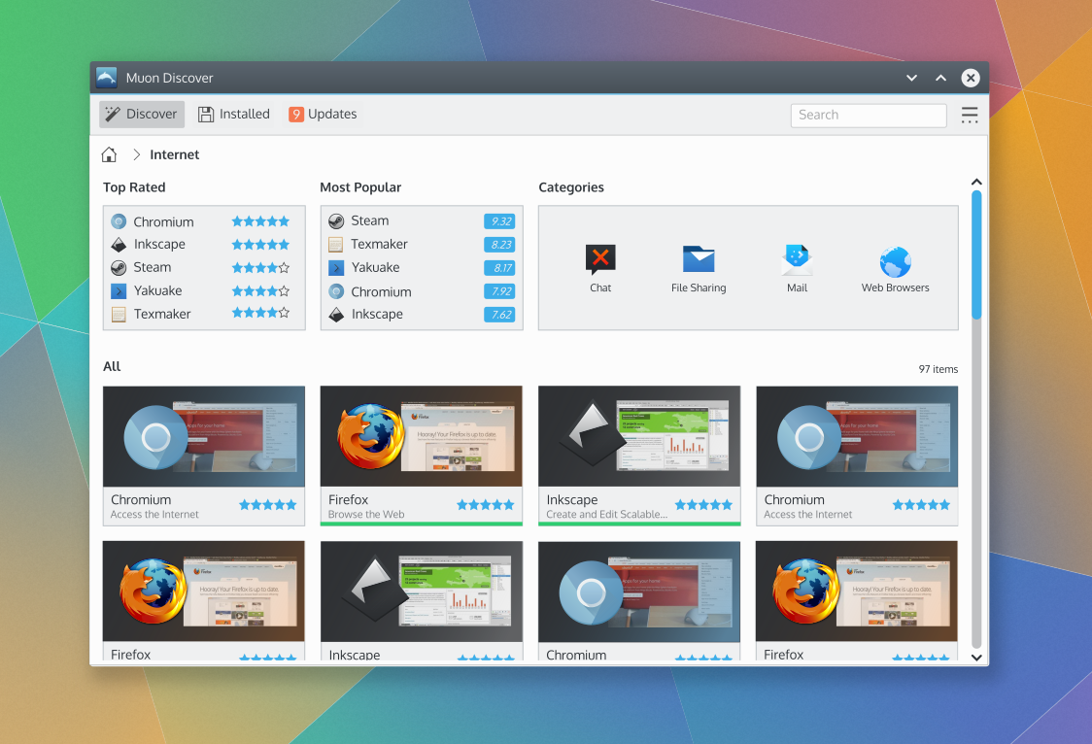The height and width of the screenshot is (744, 1092).
Task: Click the scrollbar down arrow
Action: click(x=976, y=658)
